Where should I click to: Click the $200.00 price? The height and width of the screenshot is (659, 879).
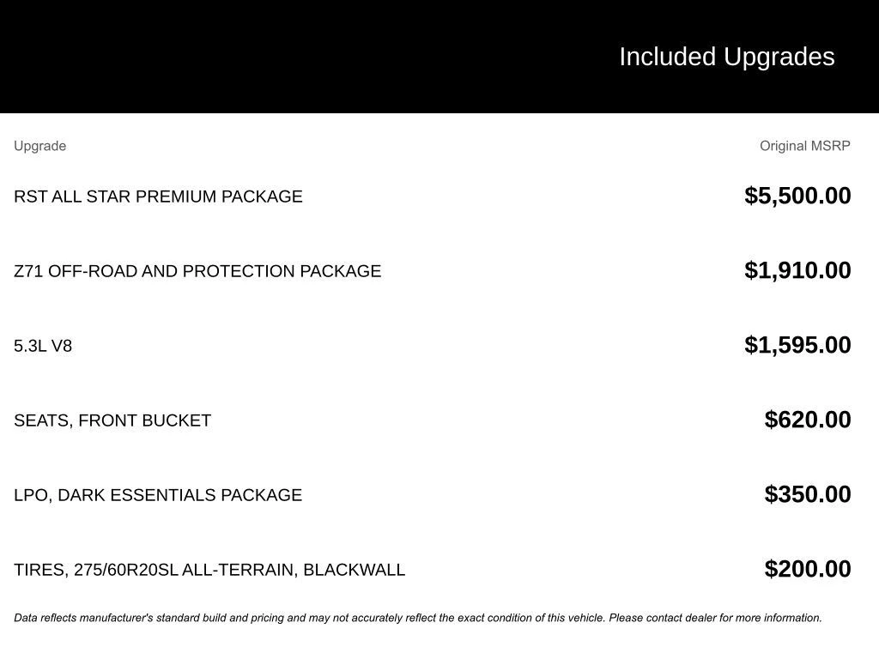(808, 569)
